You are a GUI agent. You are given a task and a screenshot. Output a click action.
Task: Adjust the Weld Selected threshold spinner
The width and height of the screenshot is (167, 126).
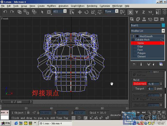tap(161, 84)
